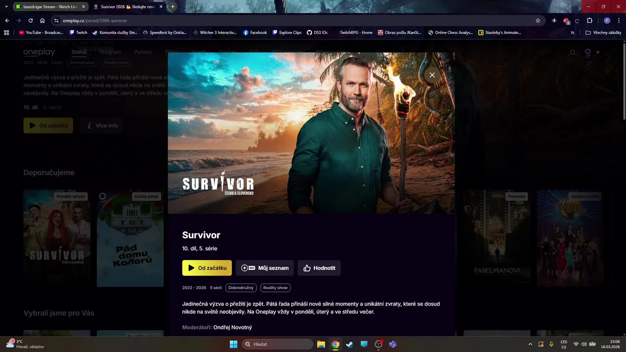This screenshot has height=352, width=626.
Task: Open DS3 IDs GitHub bookmark
Action: pos(317,33)
